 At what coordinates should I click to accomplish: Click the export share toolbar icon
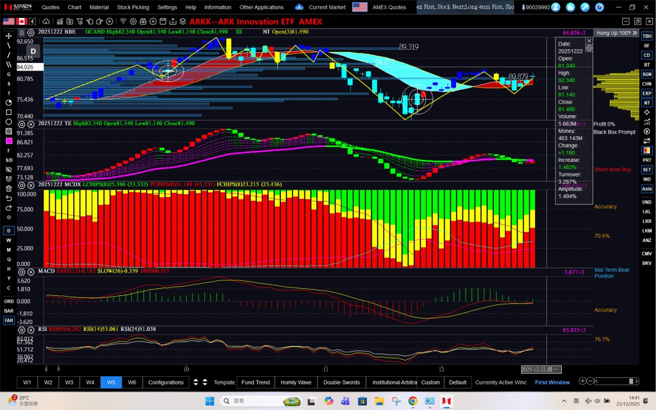click(x=172, y=22)
